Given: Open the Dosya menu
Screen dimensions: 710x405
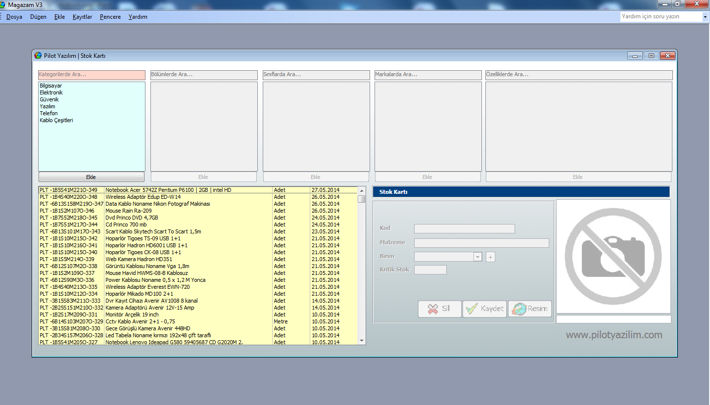Looking at the screenshot, I should (14, 17).
